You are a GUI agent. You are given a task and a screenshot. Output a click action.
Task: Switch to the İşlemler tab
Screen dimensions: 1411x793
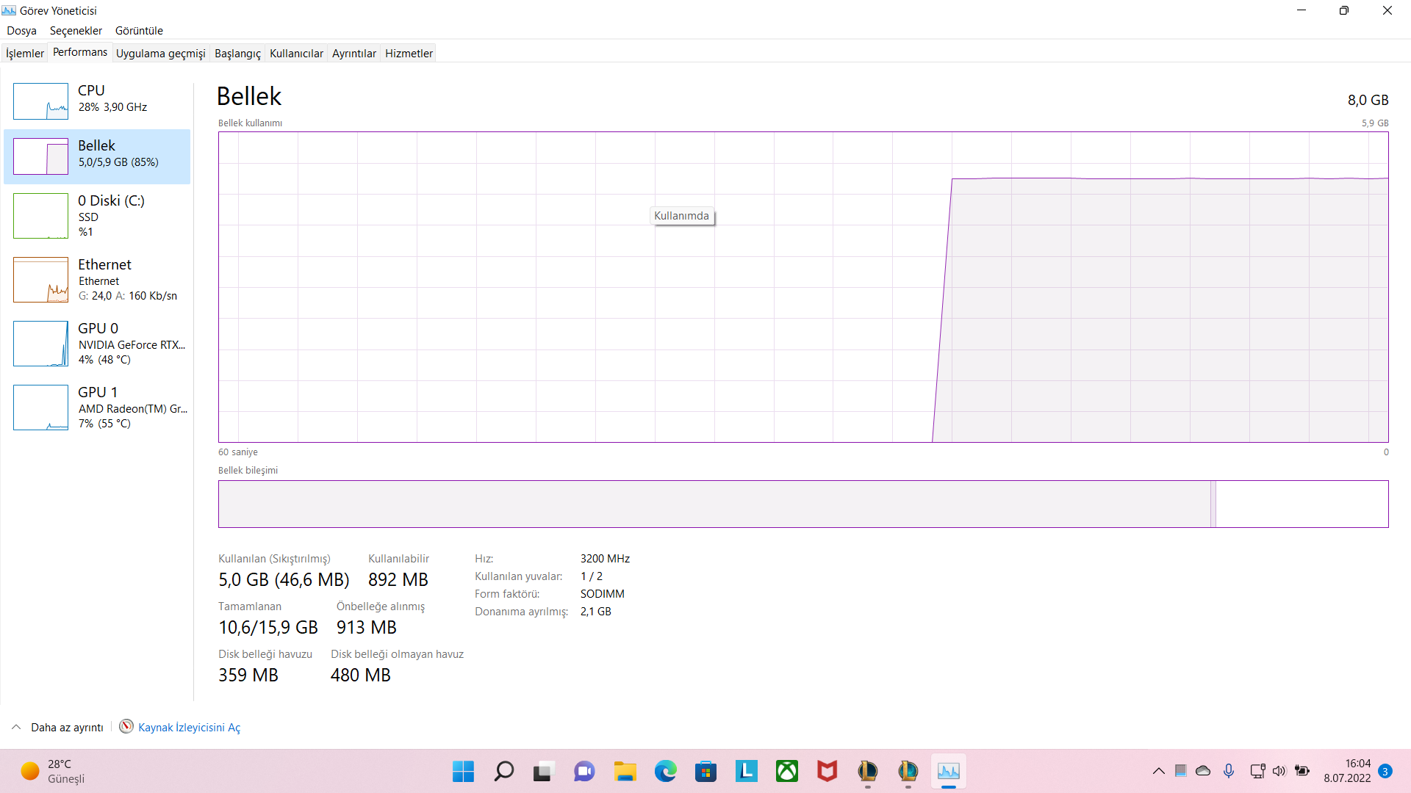(25, 54)
